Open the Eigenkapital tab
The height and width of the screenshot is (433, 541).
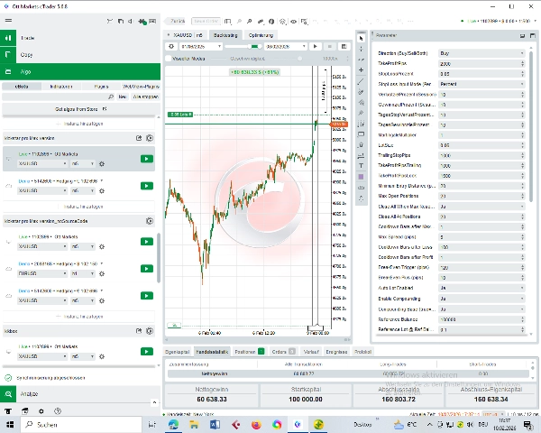click(x=178, y=352)
